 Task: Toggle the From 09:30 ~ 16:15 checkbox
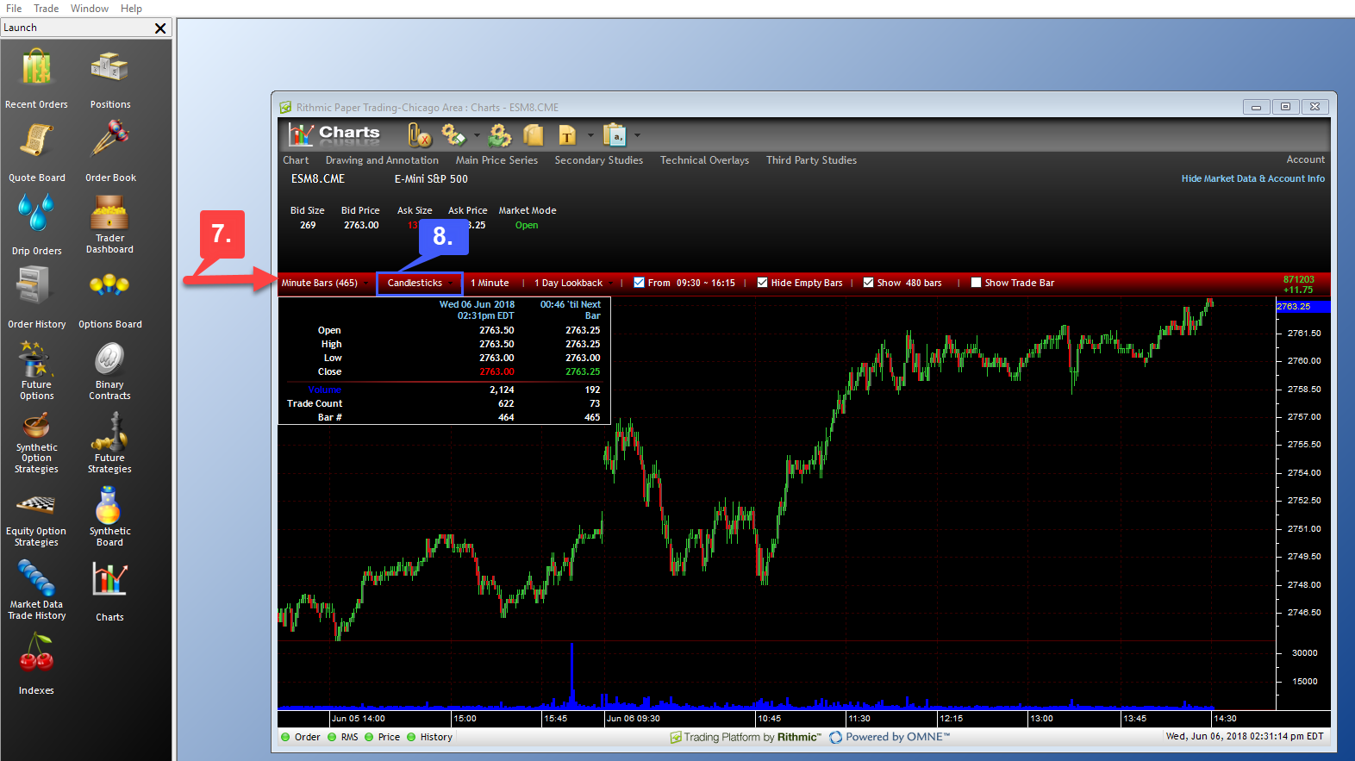tap(639, 283)
